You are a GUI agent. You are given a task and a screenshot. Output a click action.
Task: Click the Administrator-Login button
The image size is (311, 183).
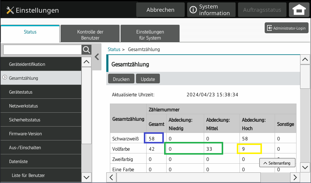(286, 28)
